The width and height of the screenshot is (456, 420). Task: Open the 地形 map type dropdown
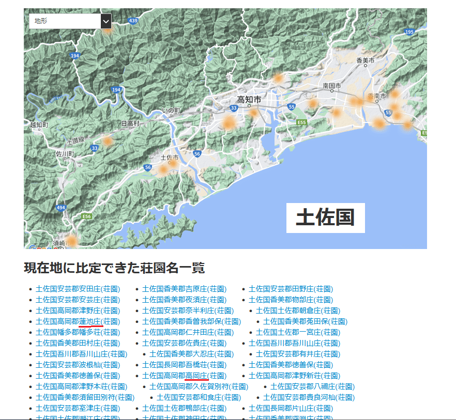[70, 21]
